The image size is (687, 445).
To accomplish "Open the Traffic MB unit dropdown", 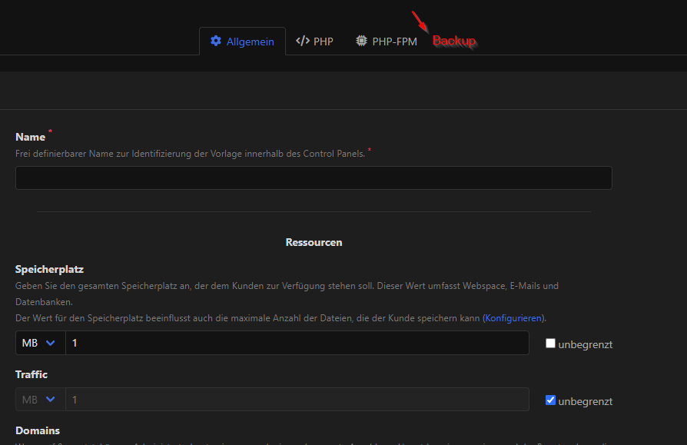I will [40, 400].
